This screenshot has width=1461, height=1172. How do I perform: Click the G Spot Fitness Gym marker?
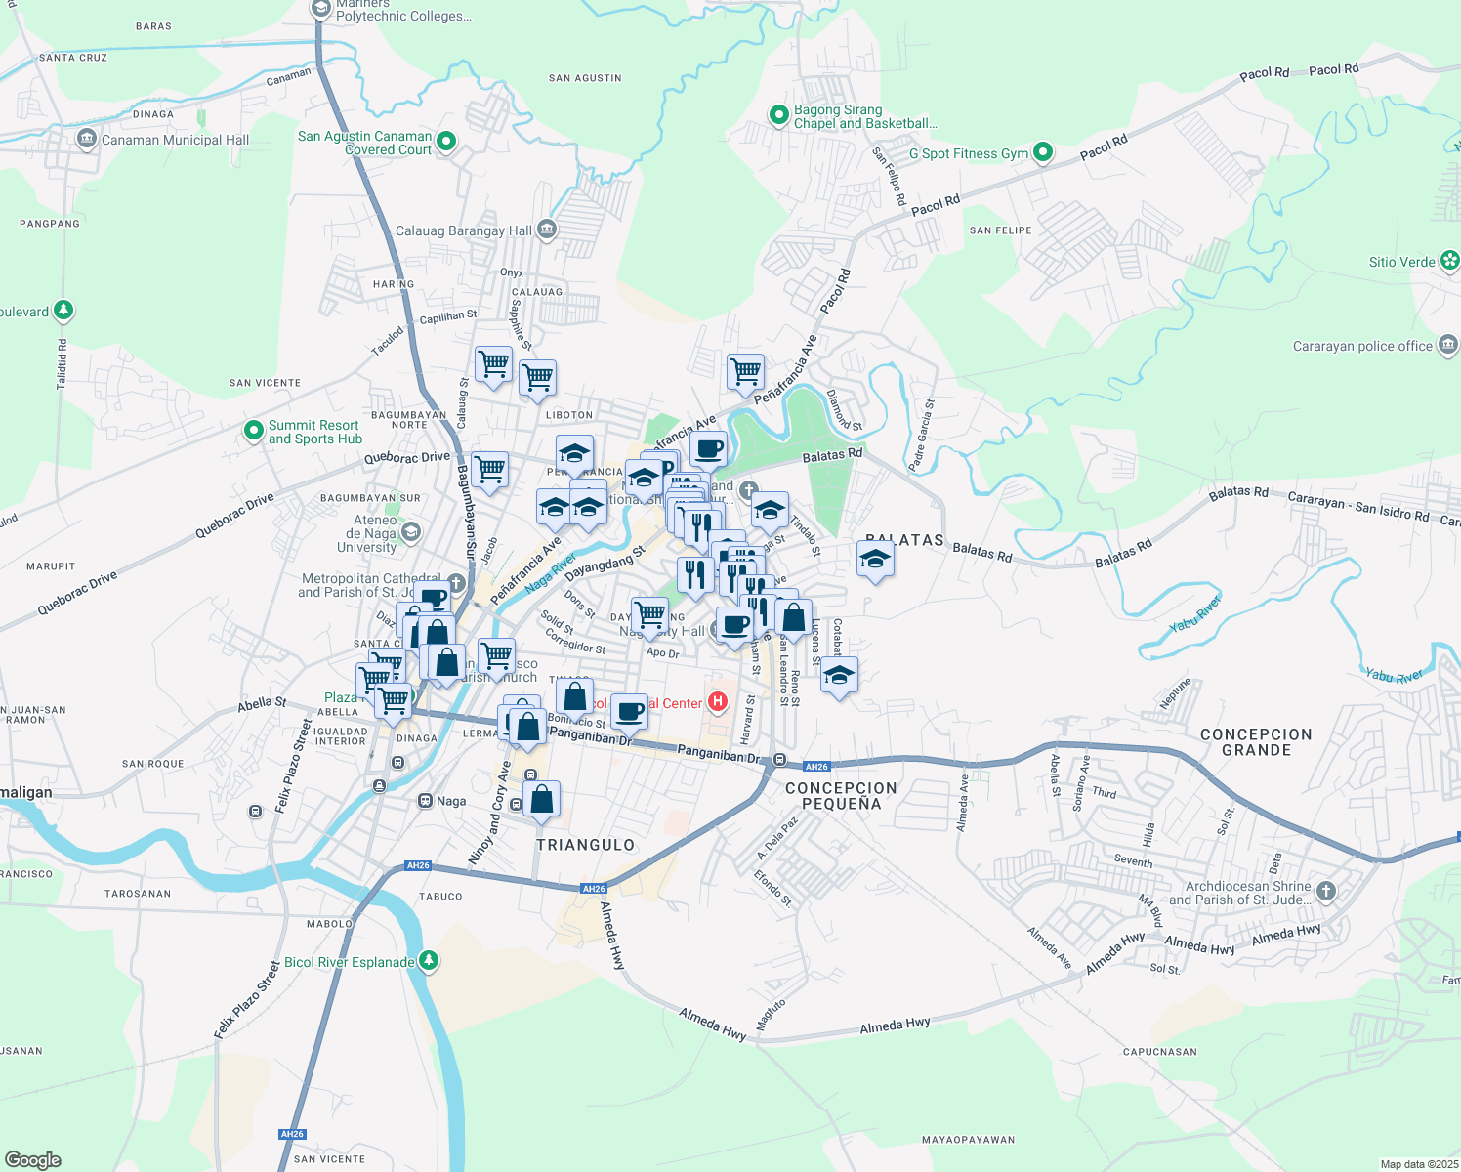click(1042, 153)
